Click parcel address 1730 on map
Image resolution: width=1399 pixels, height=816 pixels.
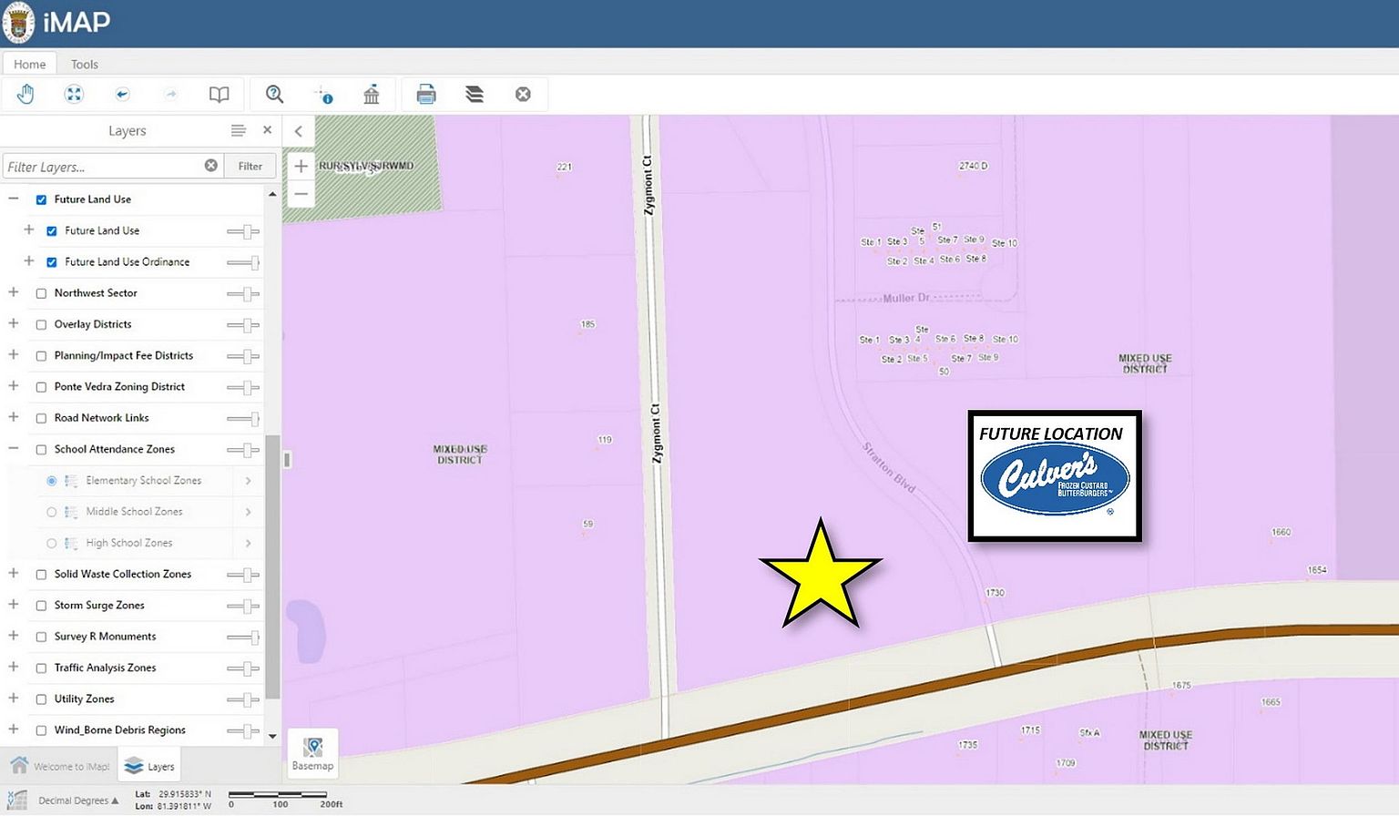(x=995, y=593)
